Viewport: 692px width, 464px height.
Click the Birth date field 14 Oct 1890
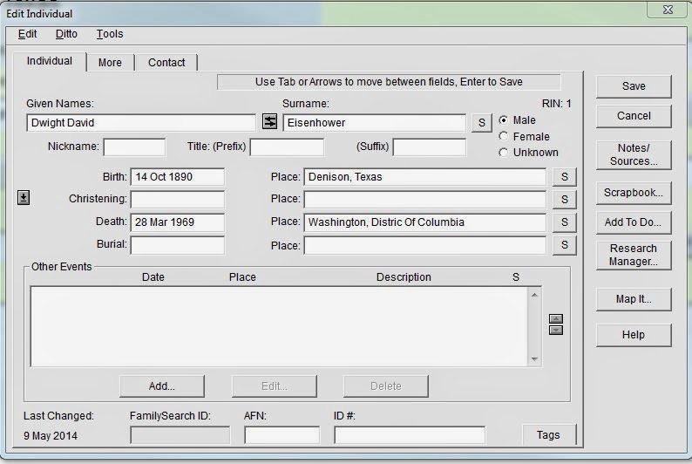(x=178, y=177)
